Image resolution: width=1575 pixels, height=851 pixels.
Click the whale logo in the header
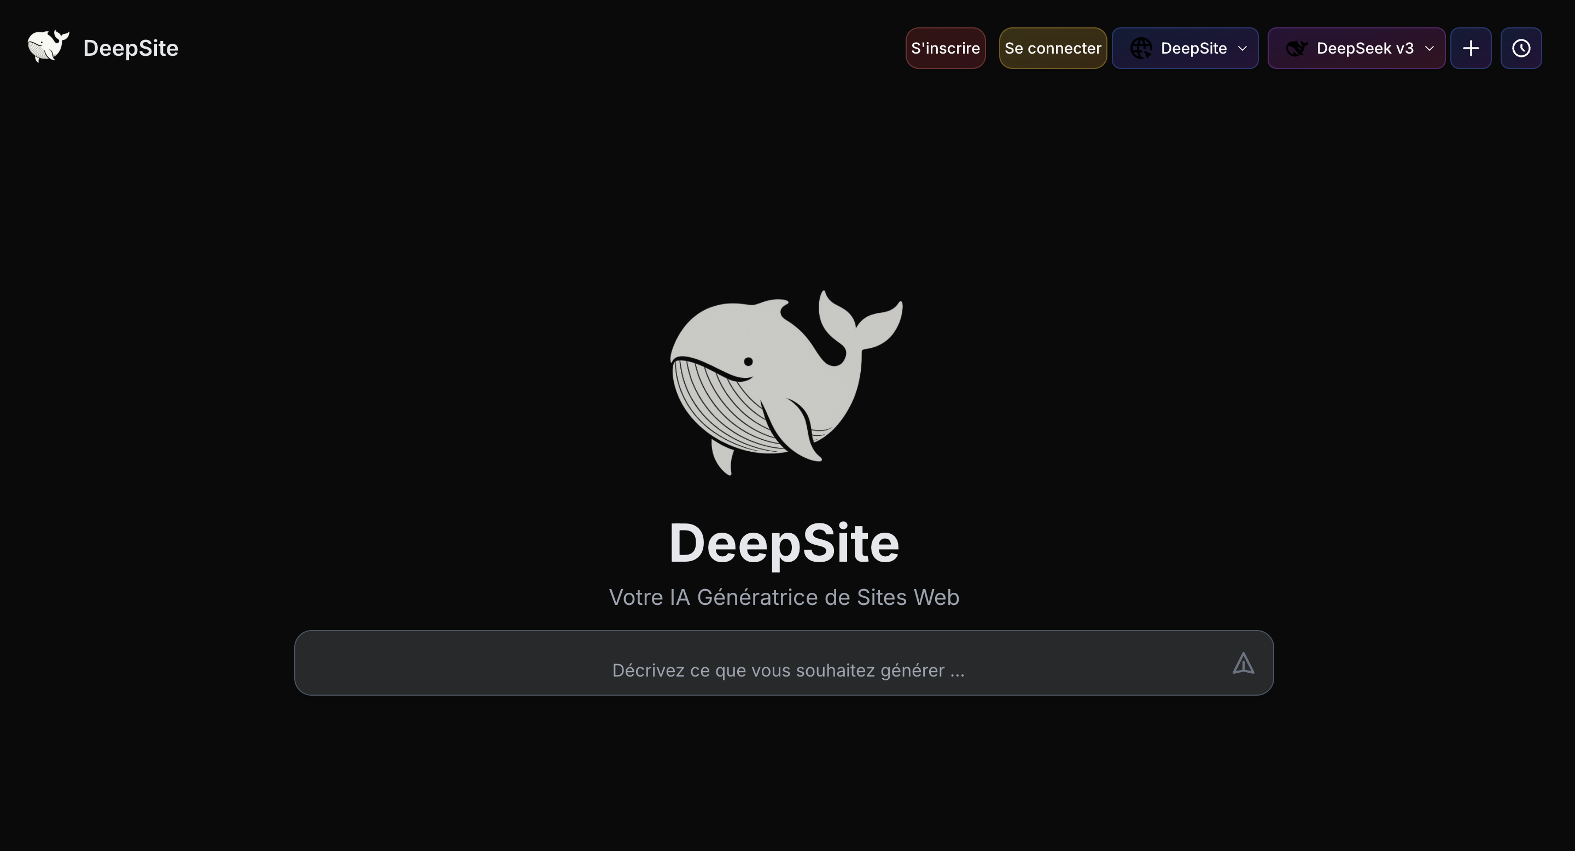click(48, 46)
